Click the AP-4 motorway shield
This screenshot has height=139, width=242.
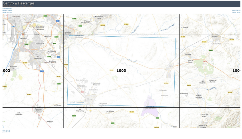(42, 71)
